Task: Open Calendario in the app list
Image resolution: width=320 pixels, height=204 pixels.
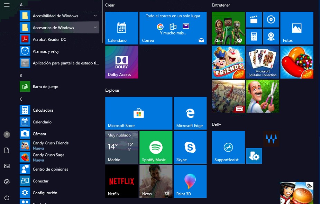Action: [60, 122]
